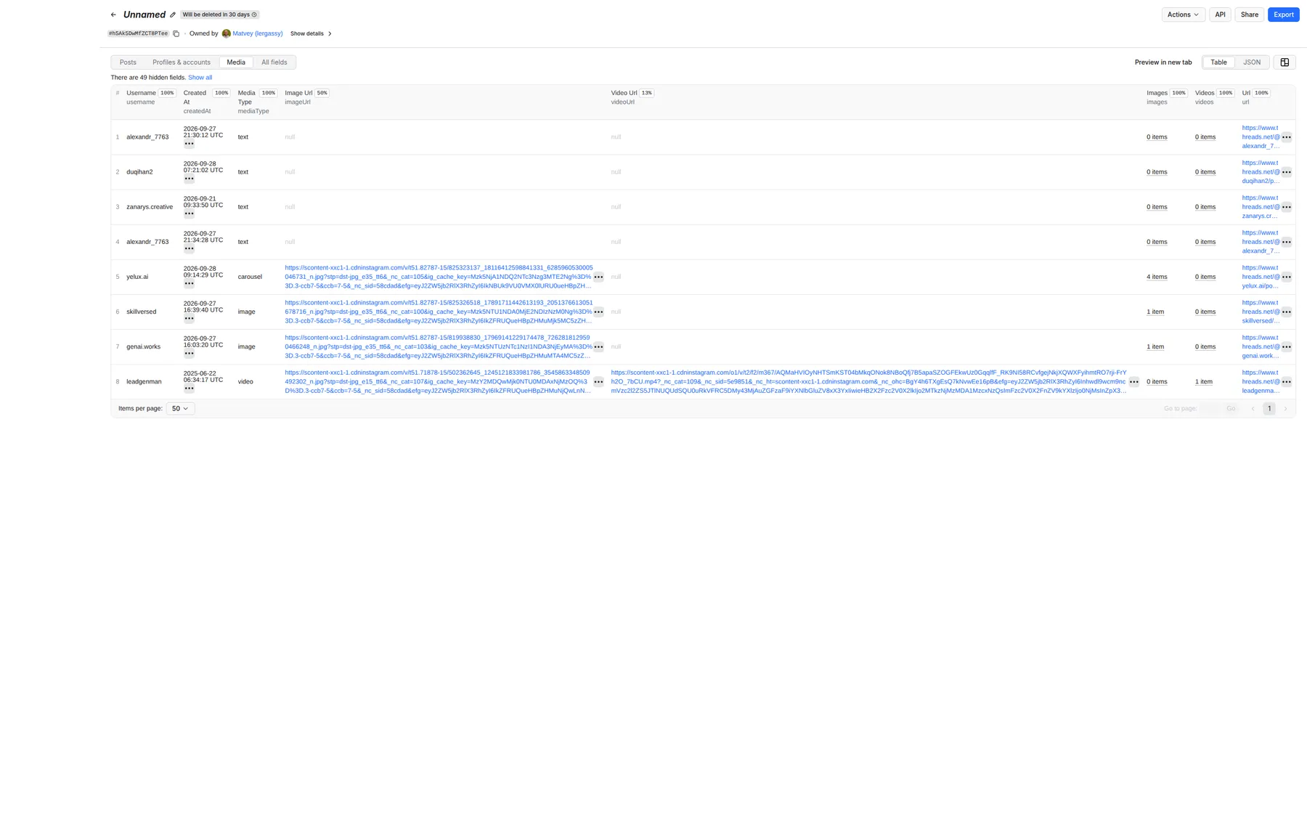Expand URL ellipsis in duqihan2 row
1307x820 pixels.
1286,172
